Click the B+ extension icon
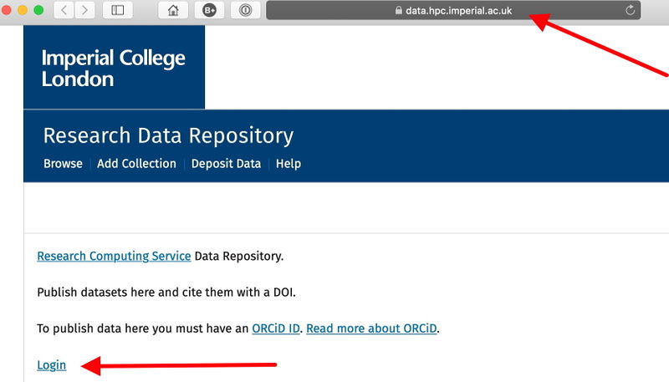This screenshot has width=669, height=382. coord(209,10)
